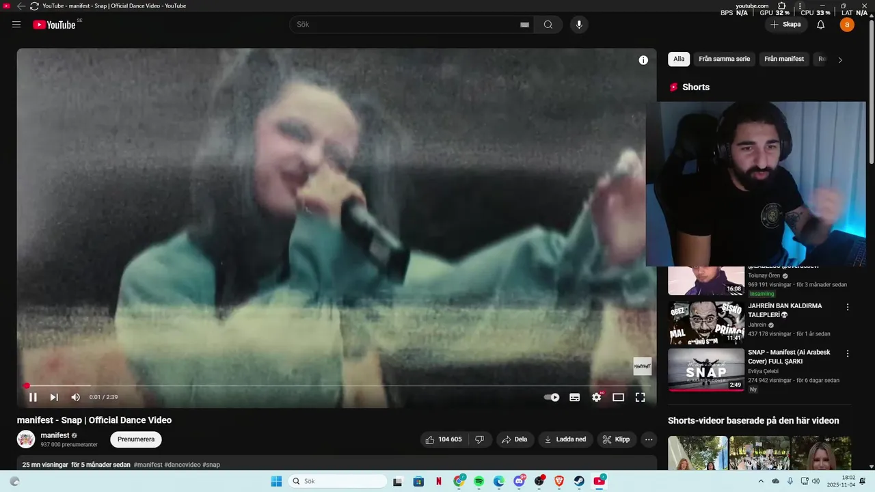This screenshot has height=492, width=875.
Task: Like the video with 104 605 likes
Action: point(444,439)
